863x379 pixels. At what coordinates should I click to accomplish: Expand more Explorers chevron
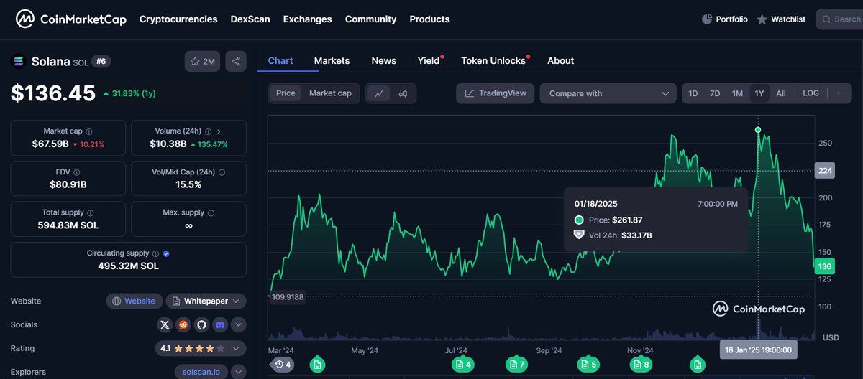238,372
